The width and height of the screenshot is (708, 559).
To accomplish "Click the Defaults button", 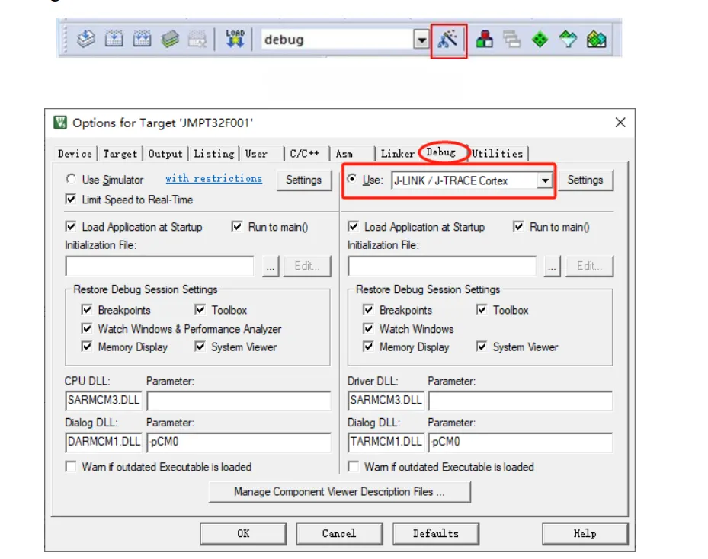I will 436,534.
